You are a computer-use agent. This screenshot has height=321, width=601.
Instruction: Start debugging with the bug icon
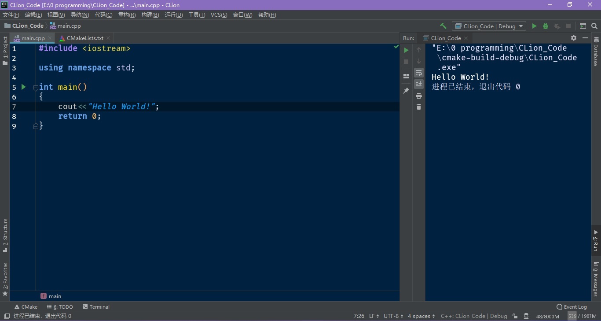click(546, 26)
